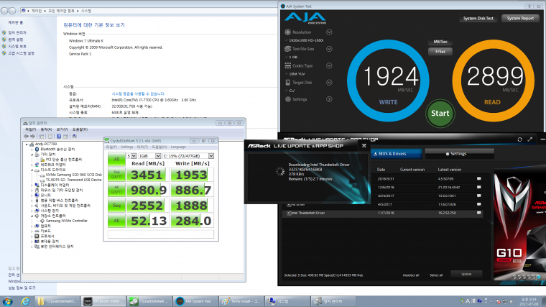Click Device Manager forward arrow toolbar icon
Image resolution: width=546 pixels, height=307 pixels.
(33, 137)
